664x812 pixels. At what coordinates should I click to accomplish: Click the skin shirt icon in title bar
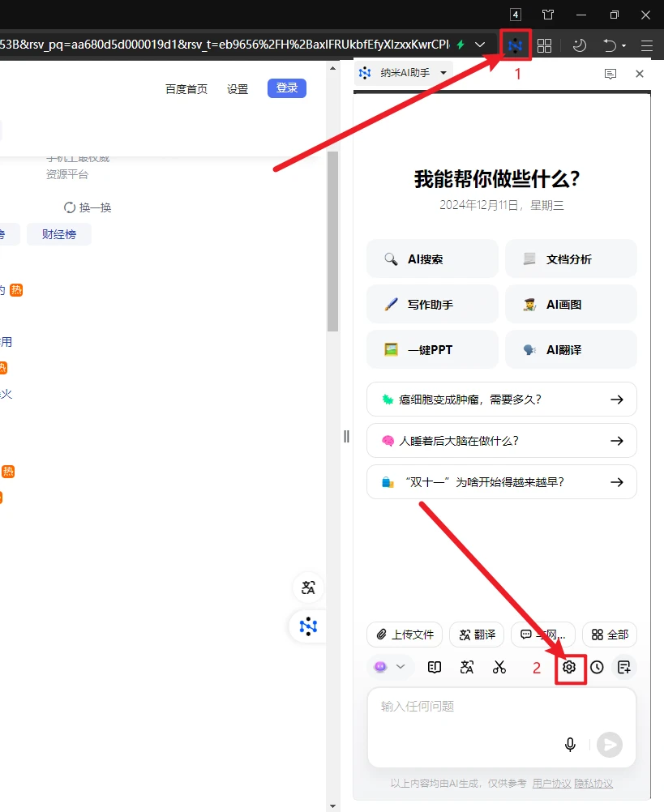548,15
